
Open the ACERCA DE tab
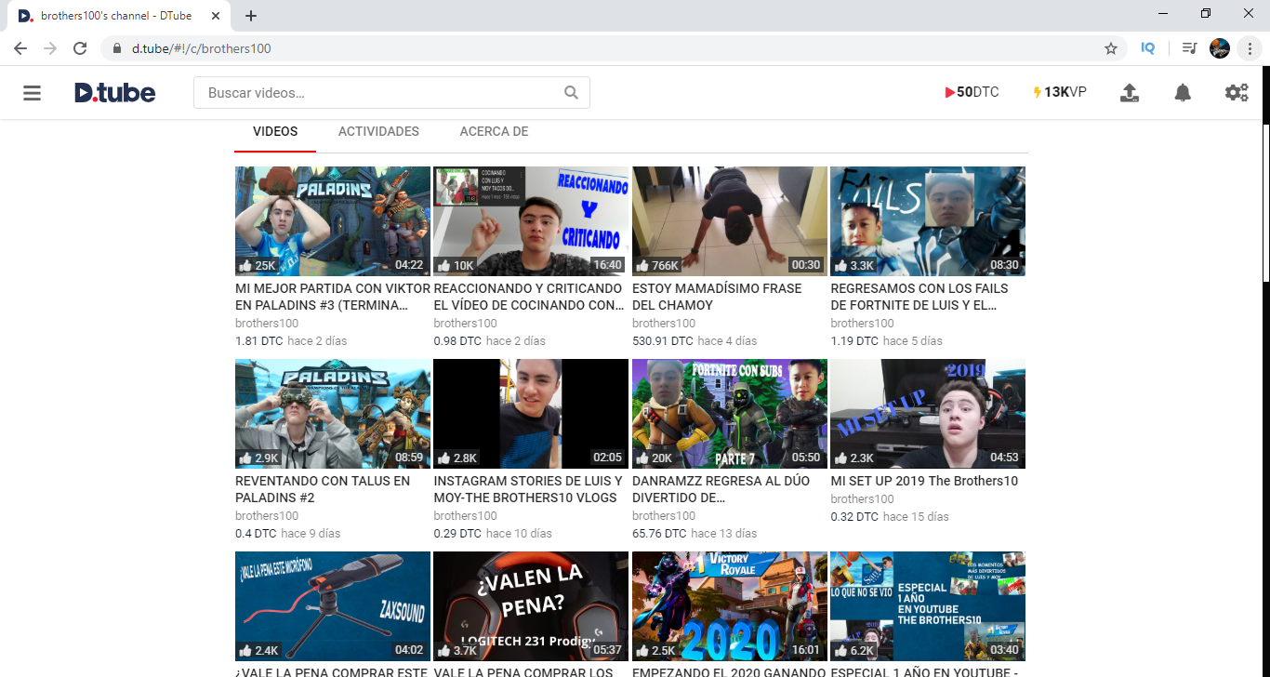click(x=494, y=131)
